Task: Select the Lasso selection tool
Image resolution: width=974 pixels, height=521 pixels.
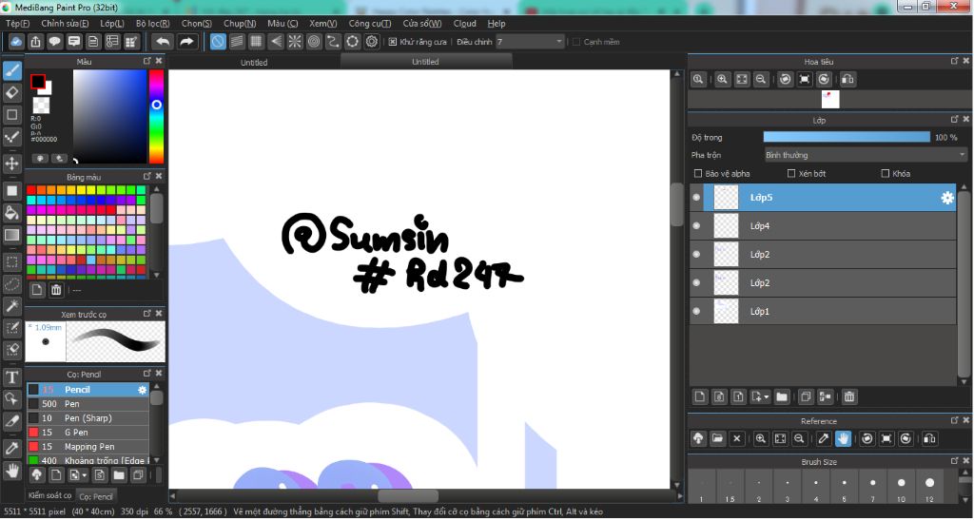Action: (11, 283)
